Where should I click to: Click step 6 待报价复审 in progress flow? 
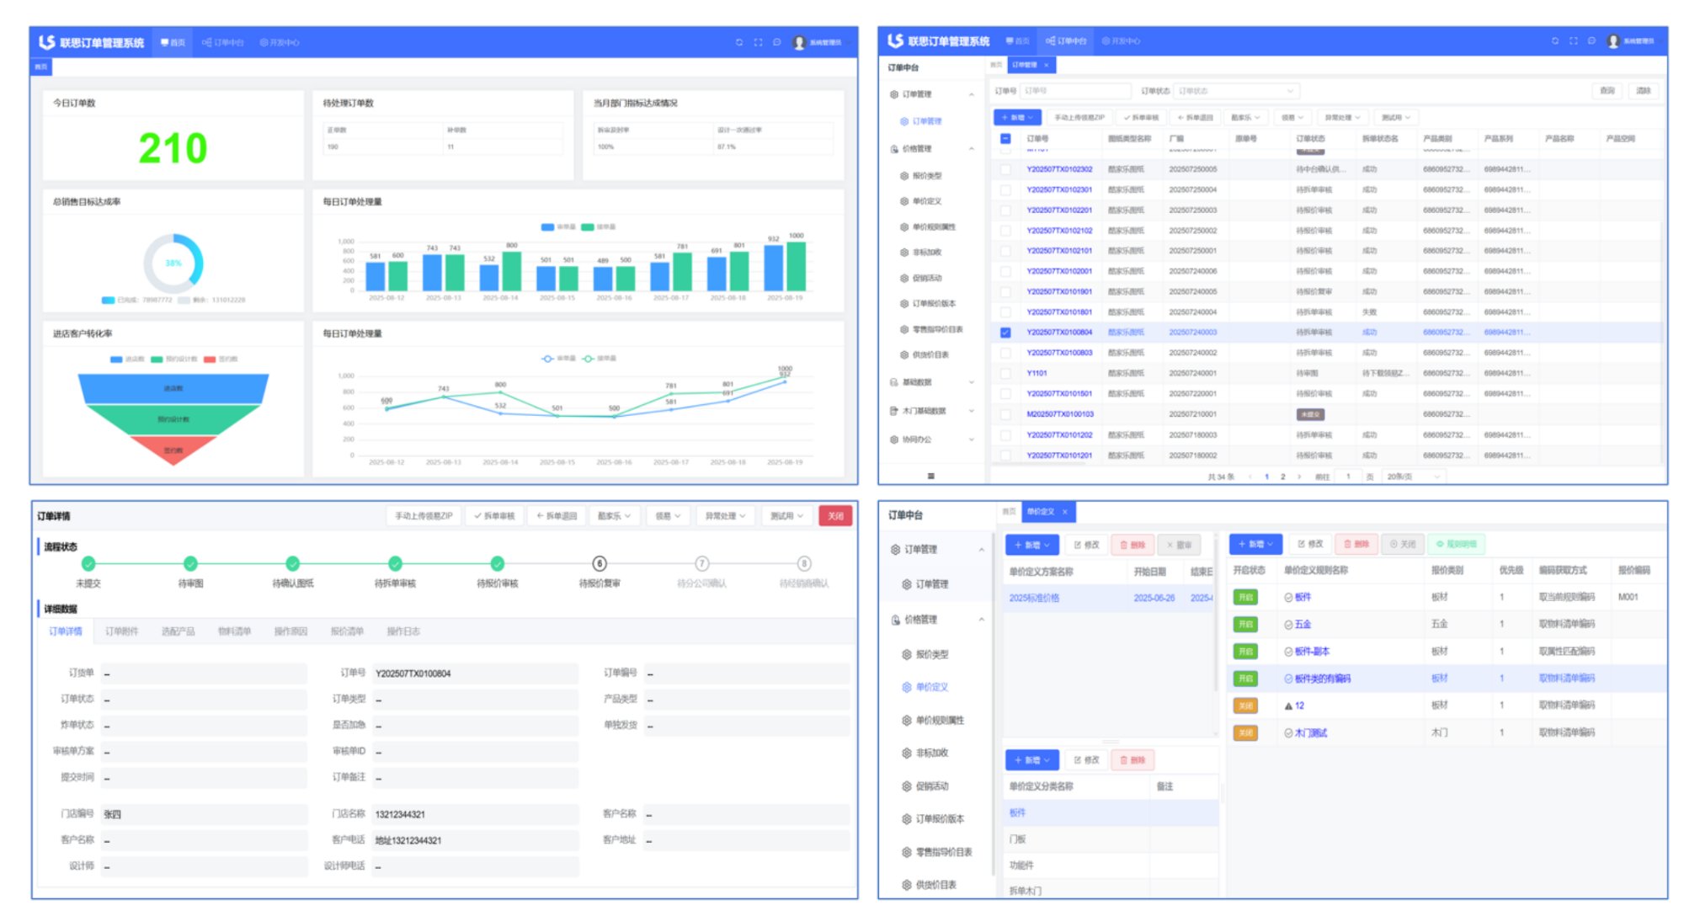(x=600, y=564)
